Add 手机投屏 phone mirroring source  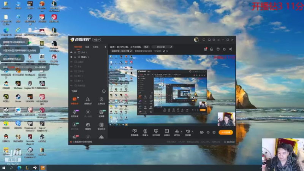[x=156, y=132]
